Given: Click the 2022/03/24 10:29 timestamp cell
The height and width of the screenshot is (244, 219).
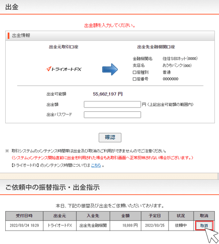Looking at the screenshot, I should (24, 226).
